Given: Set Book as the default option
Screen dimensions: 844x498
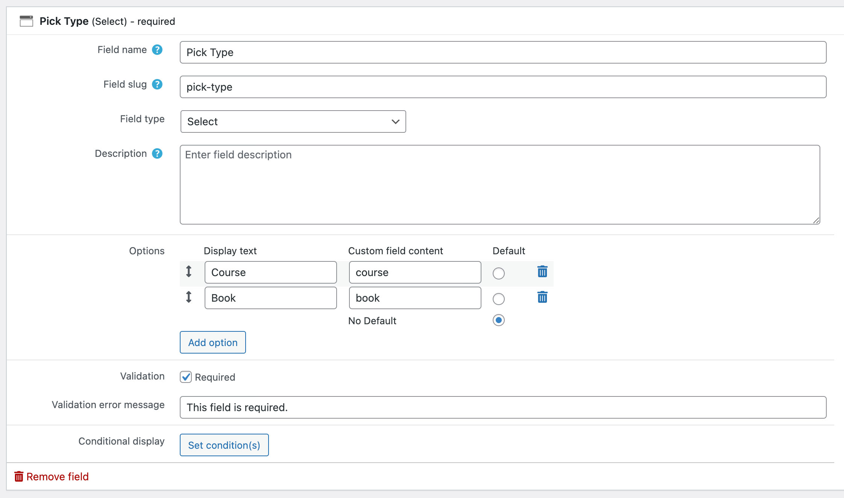Looking at the screenshot, I should click(499, 299).
